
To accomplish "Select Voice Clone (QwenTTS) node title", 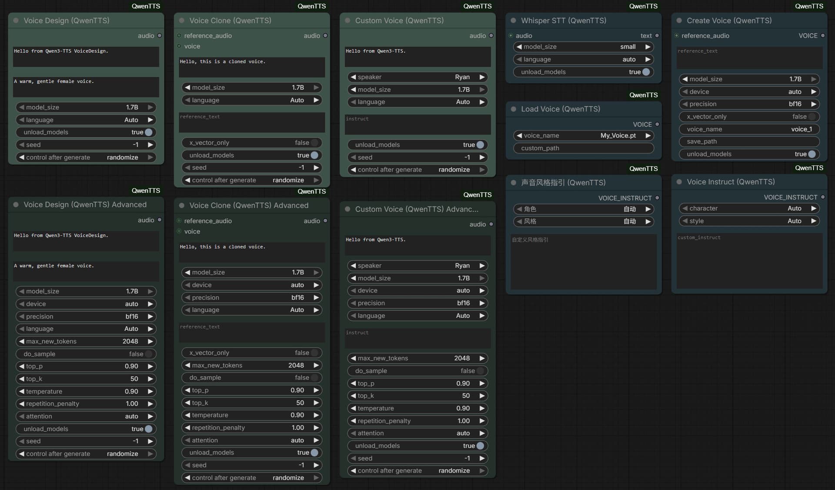I will (230, 20).
